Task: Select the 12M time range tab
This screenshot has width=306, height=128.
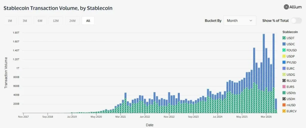Action: (56, 21)
